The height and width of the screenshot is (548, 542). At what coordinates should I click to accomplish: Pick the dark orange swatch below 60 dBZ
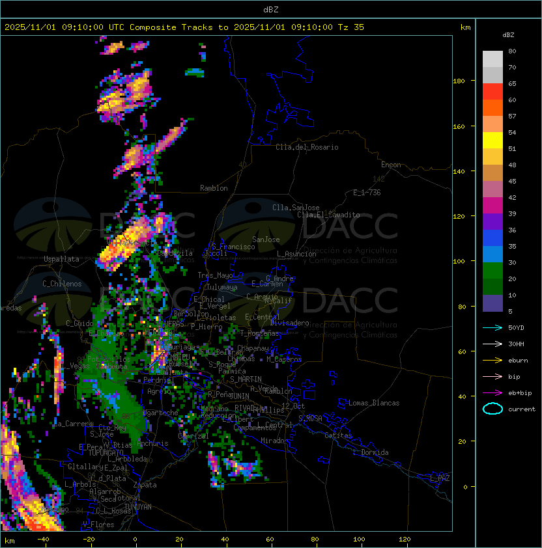coord(492,107)
